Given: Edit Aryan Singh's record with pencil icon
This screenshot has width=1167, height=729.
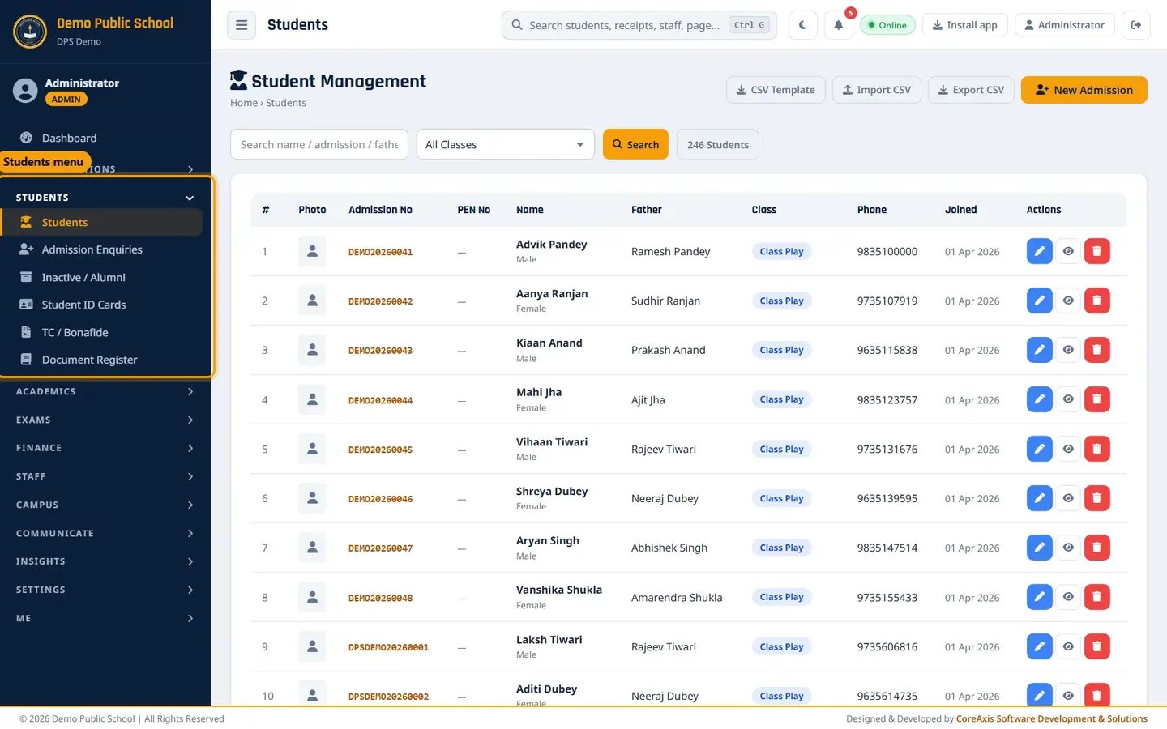Looking at the screenshot, I should click(1039, 548).
